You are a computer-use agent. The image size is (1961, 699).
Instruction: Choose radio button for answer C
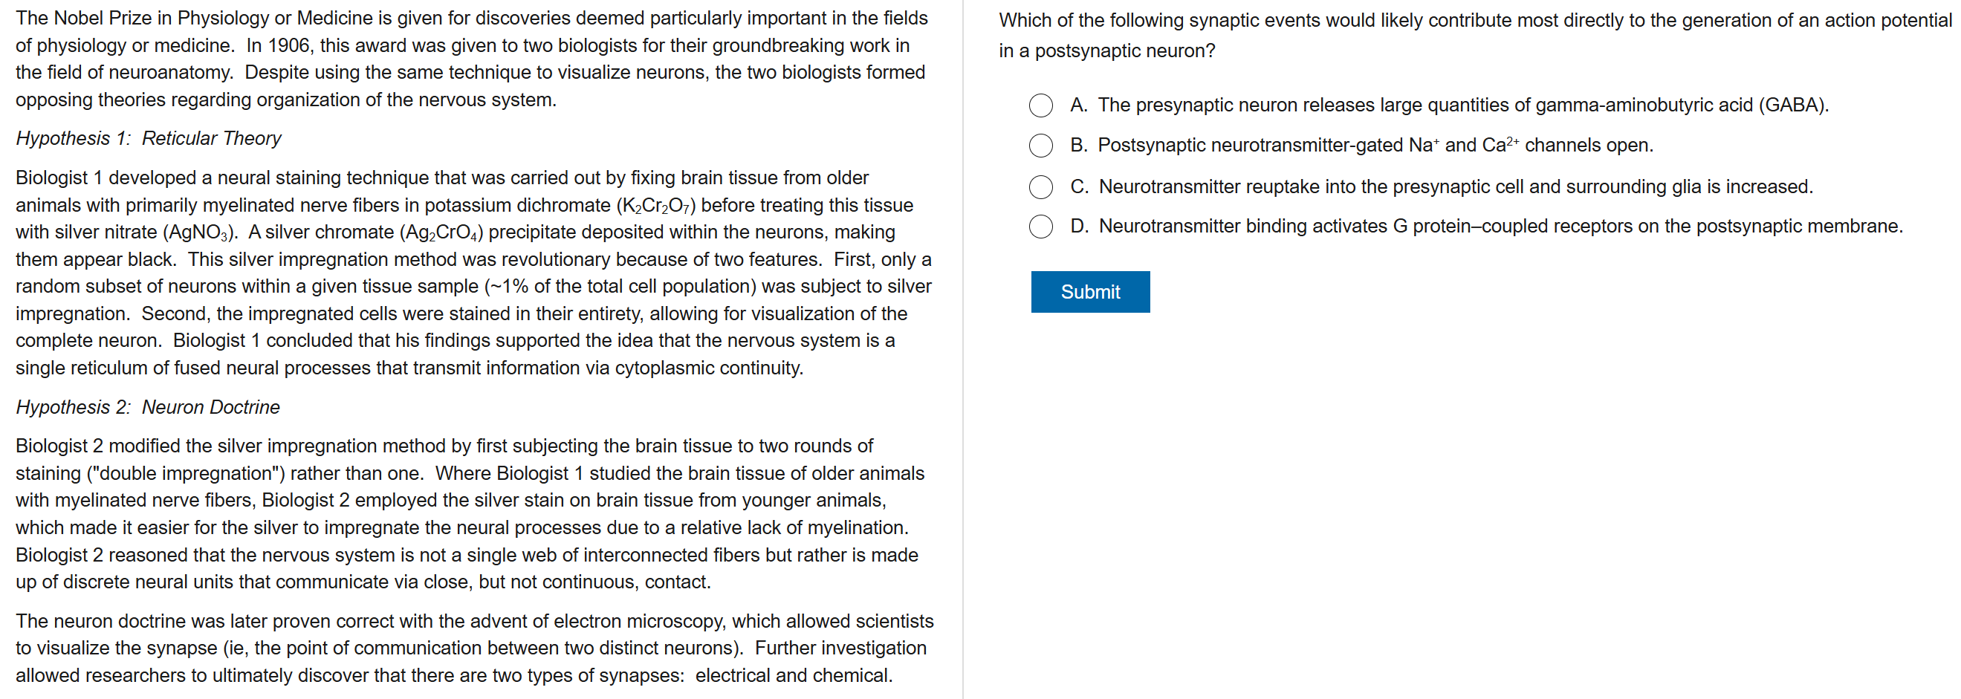pyautogui.click(x=1040, y=186)
